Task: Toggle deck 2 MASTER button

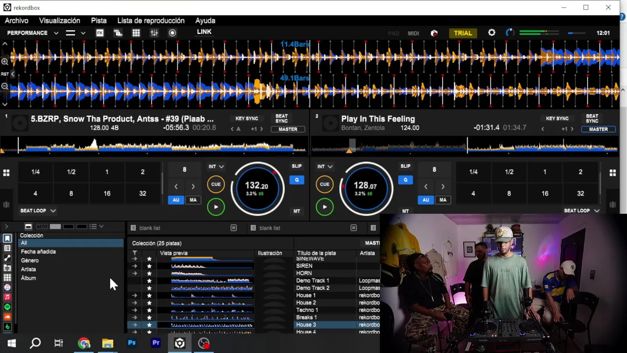Action: click(x=599, y=129)
